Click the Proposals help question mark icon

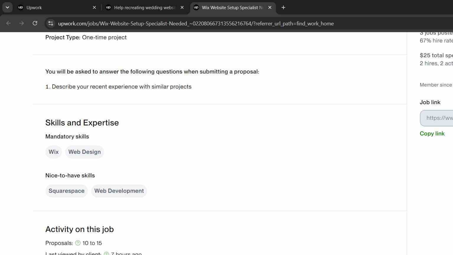pos(78,243)
